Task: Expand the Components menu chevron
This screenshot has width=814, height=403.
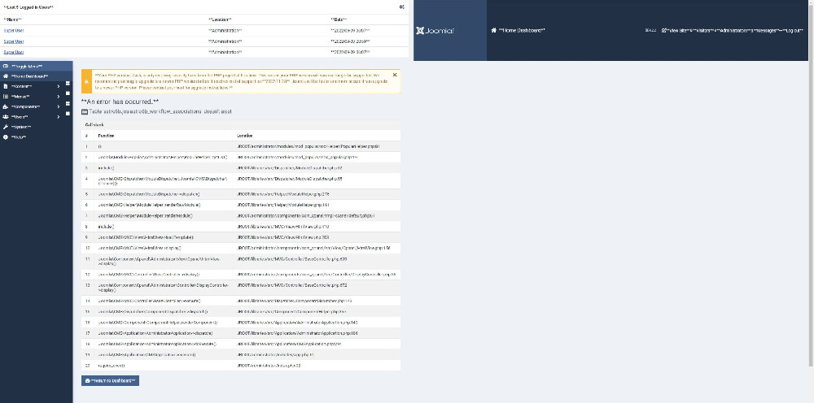Action: tap(58, 106)
